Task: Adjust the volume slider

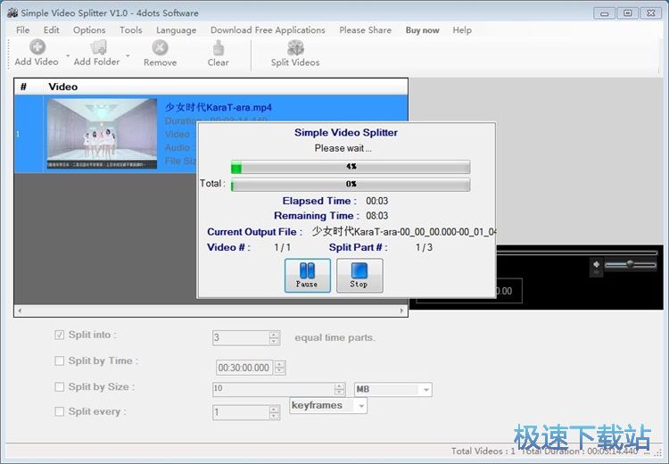Action: [x=630, y=265]
